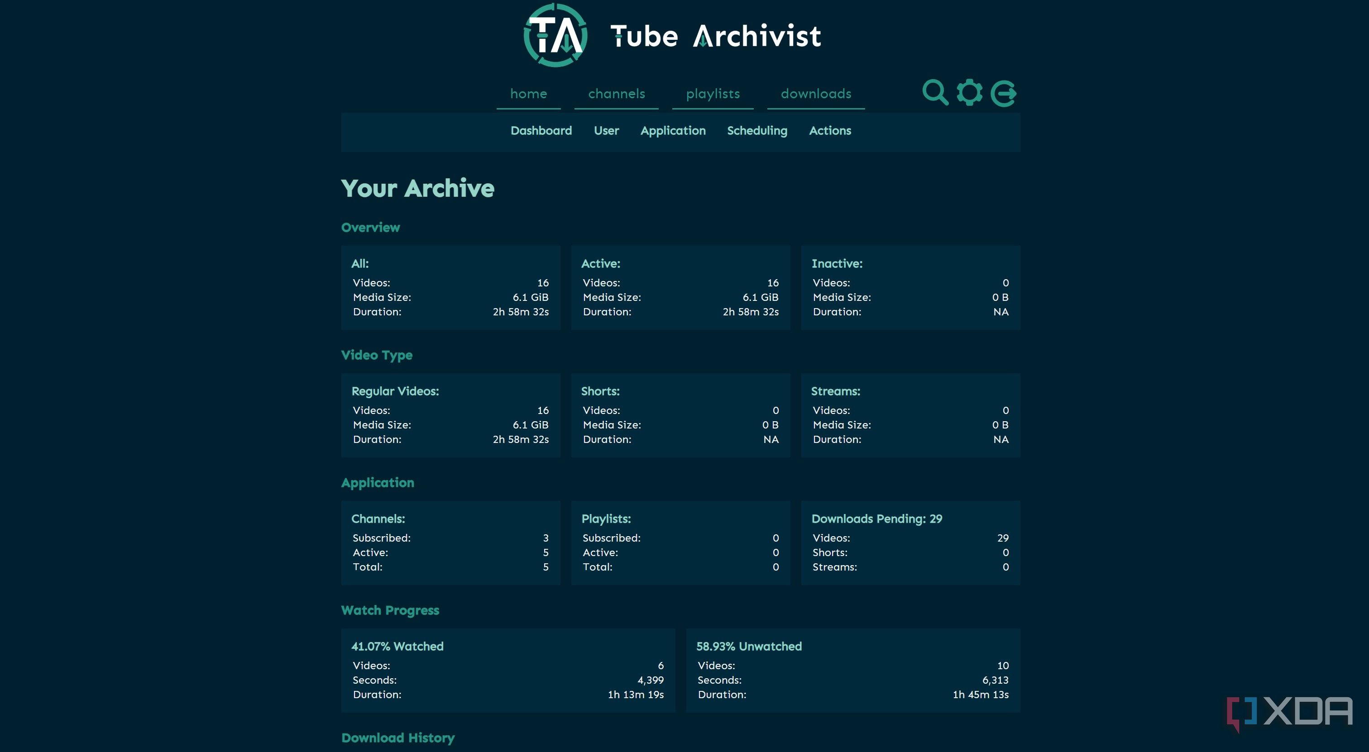Click Videos count 6 in Watched card
The image size is (1369, 752).
(661, 666)
